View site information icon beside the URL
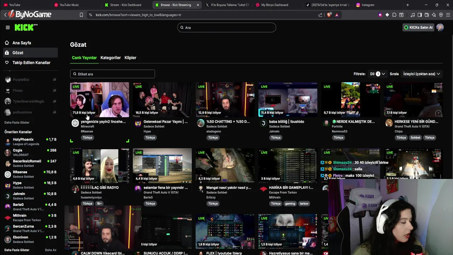453x255 pixels. tap(91, 15)
